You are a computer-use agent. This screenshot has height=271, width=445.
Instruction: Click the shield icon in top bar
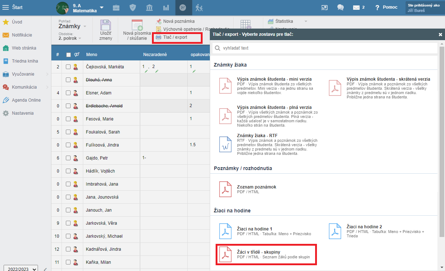coord(133,7)
